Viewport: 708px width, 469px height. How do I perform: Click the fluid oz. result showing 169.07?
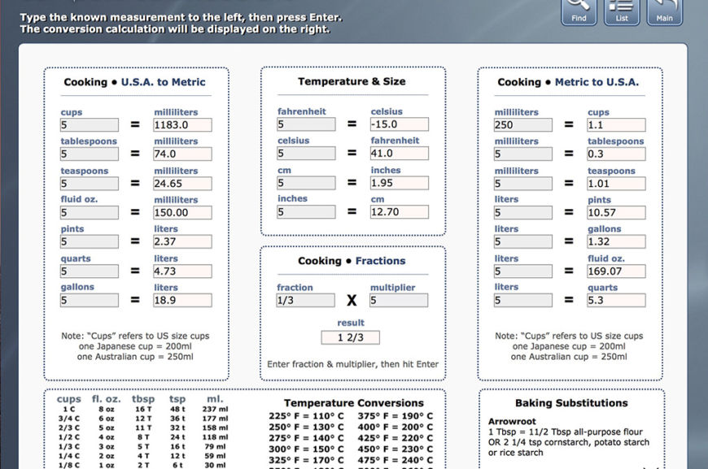(x=616, y=271)
